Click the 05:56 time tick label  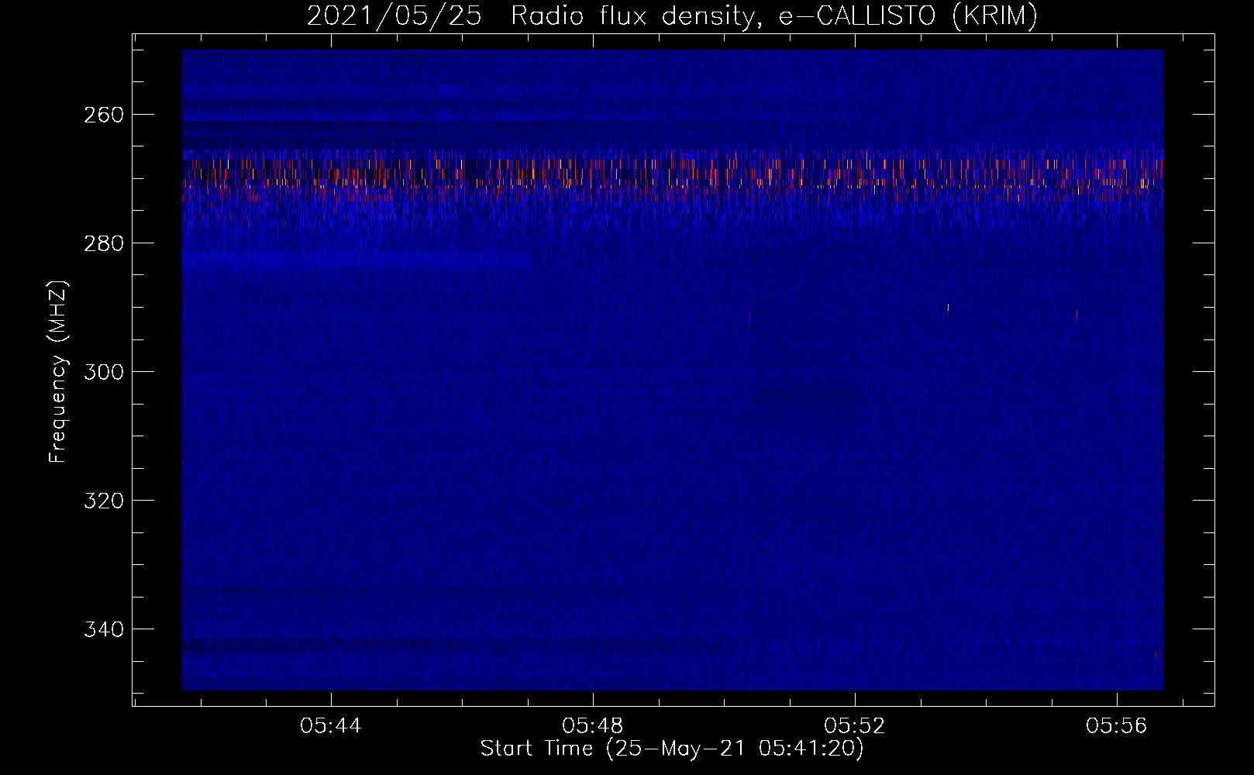pyautogui.click(x=1117, y=726)
